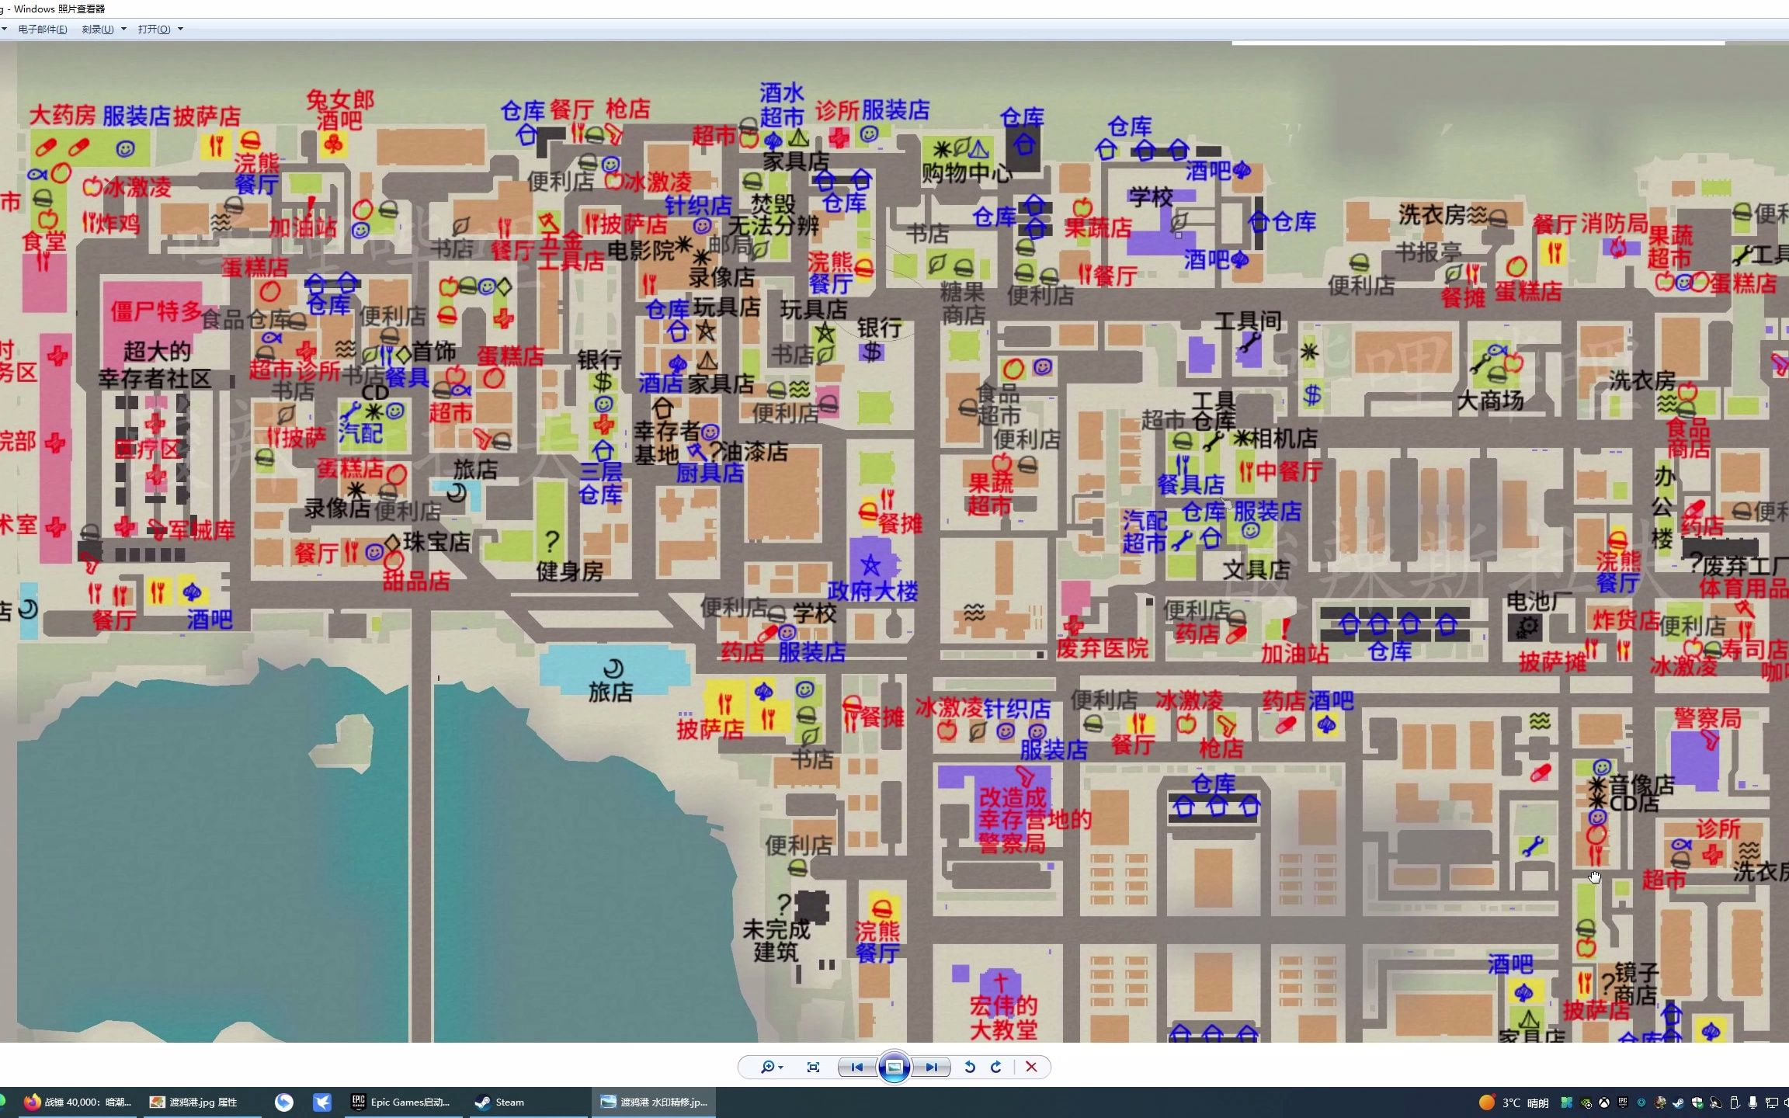Rotate the image clockwise
The image size is (1789, 1118).
[996, 1067]
